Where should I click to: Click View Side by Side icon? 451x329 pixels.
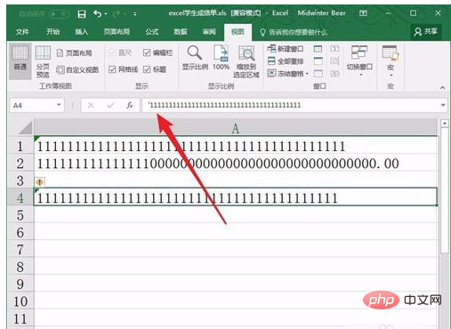click(334, 49)
